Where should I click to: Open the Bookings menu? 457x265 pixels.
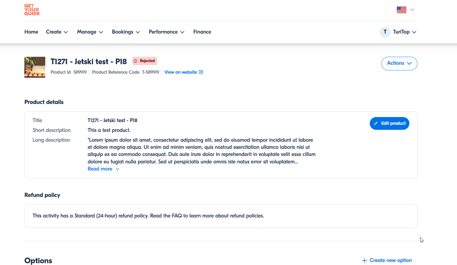point(126,32)
